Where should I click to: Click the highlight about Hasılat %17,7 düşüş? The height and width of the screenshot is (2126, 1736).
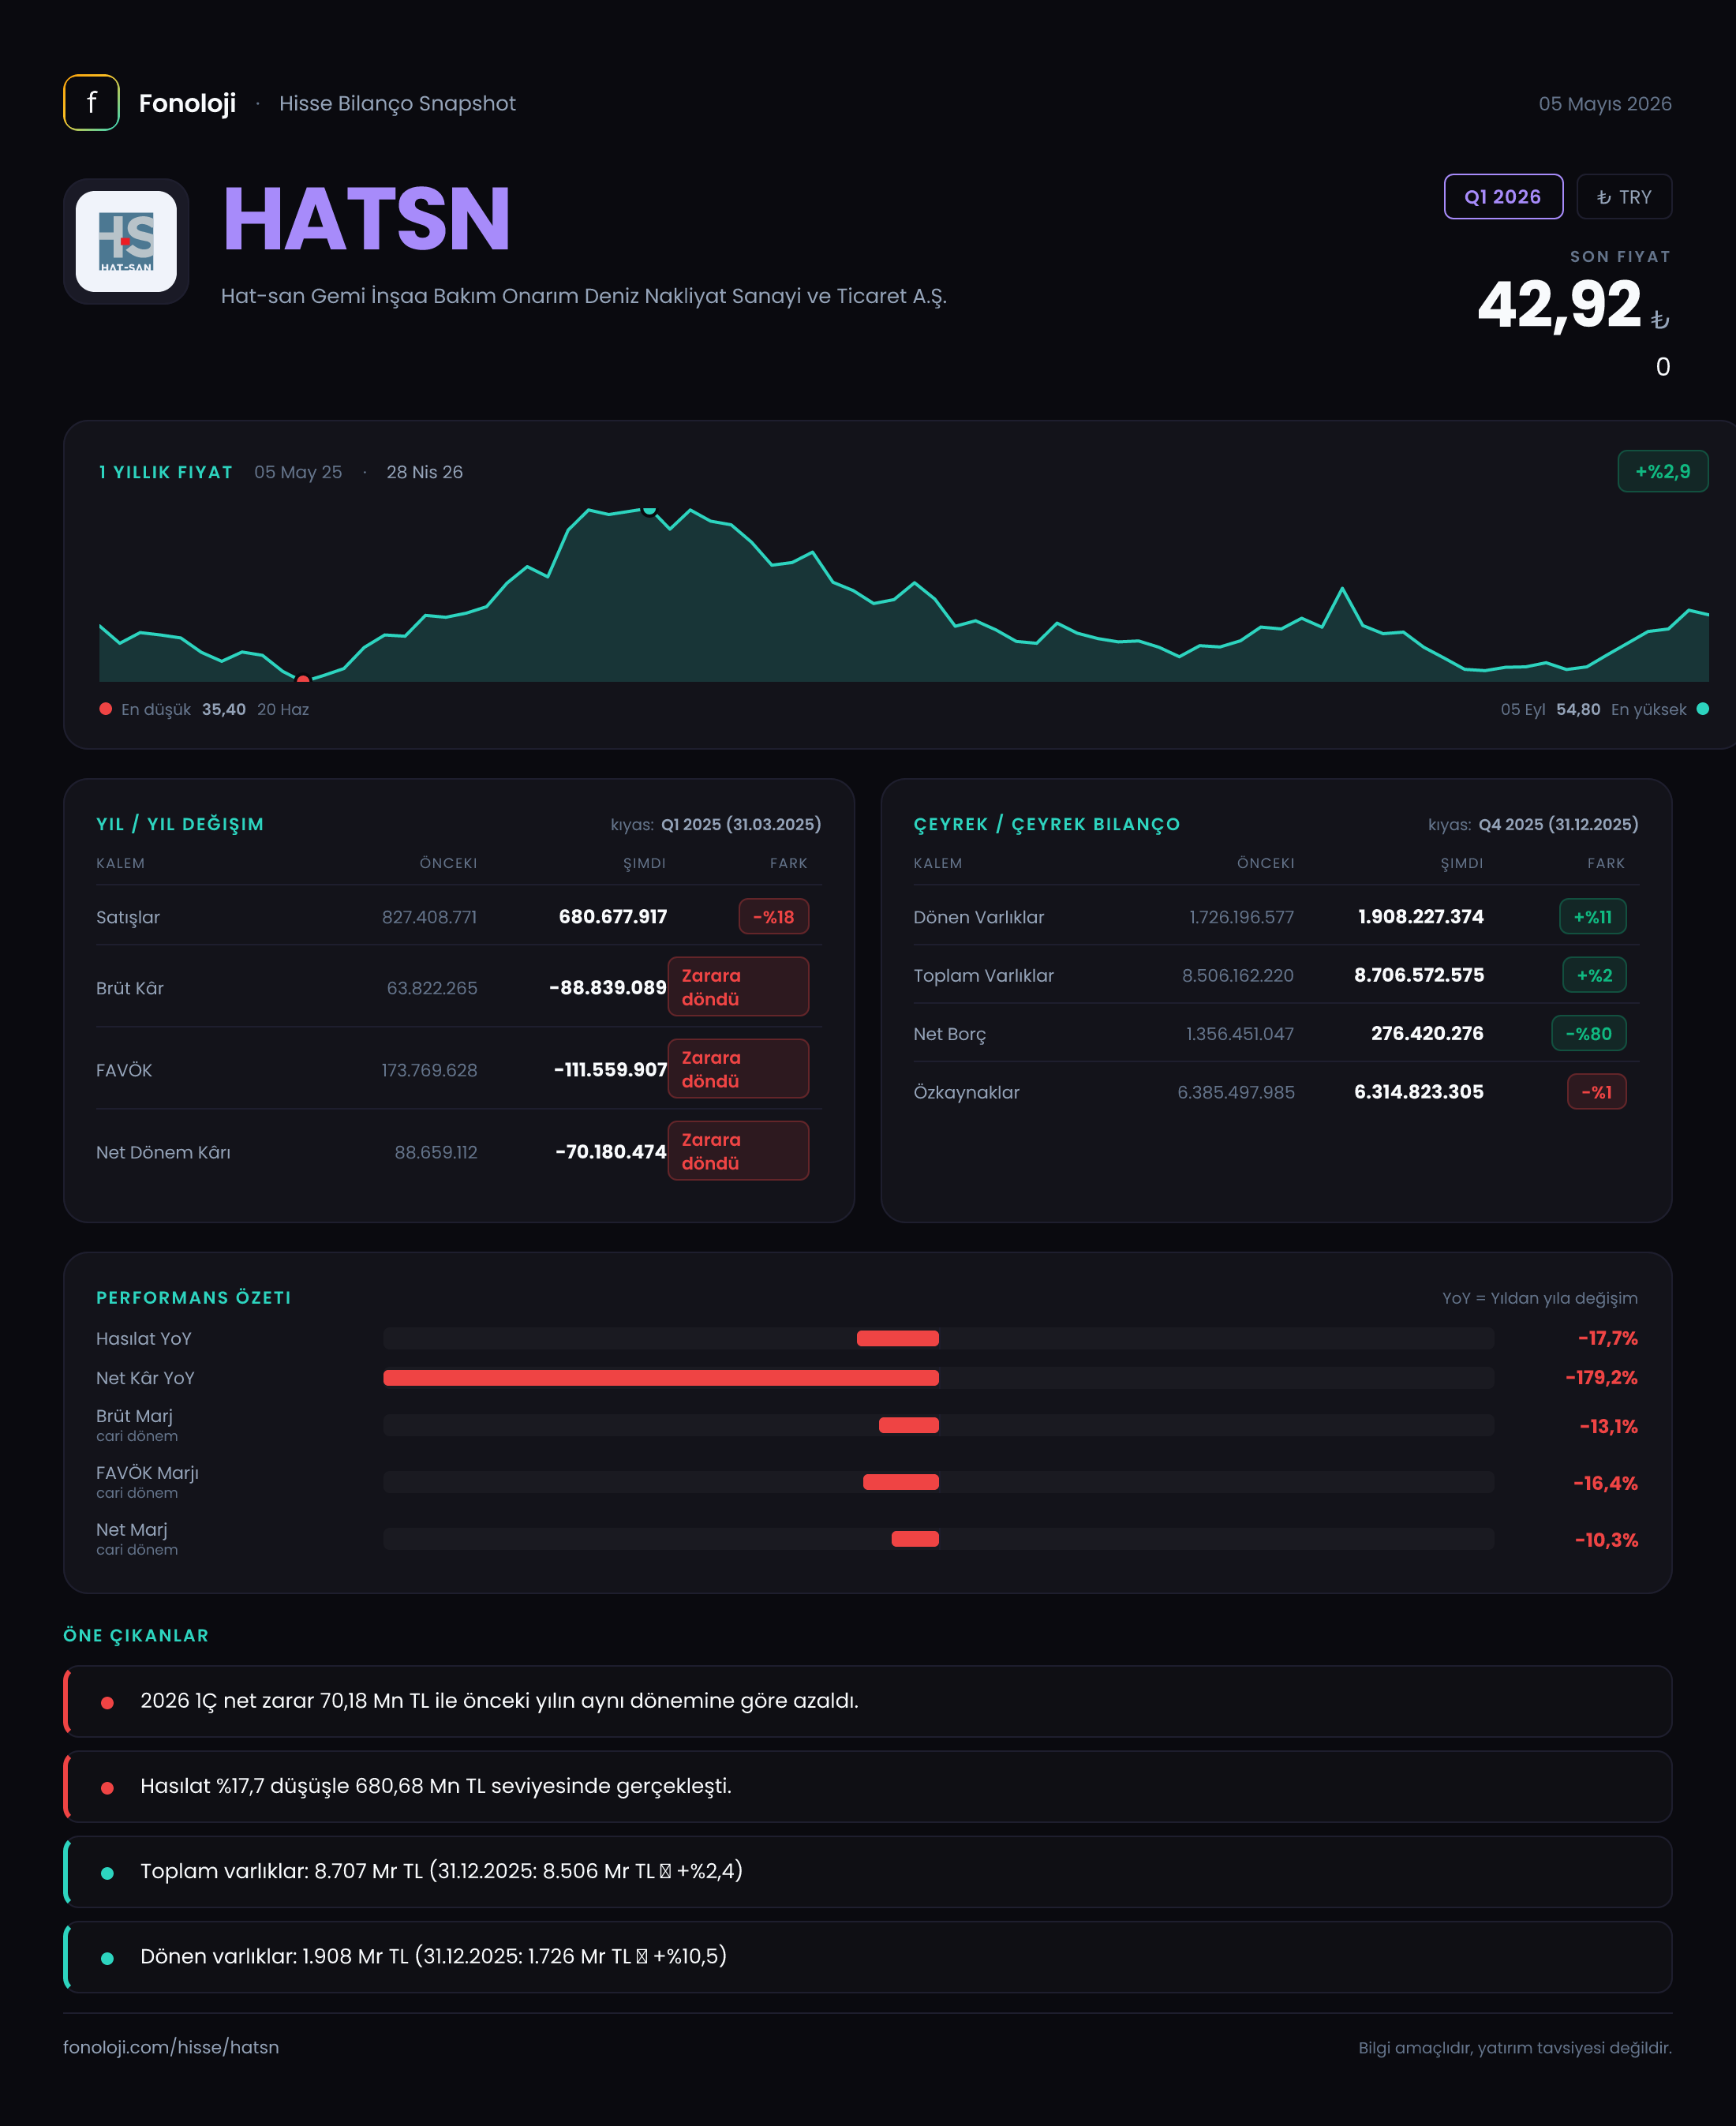(x=867, y=1786)
